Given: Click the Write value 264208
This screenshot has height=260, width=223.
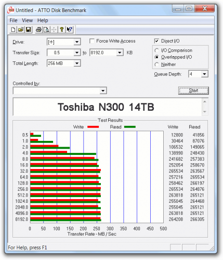Looking at the screenshot, I should [176, 219].
